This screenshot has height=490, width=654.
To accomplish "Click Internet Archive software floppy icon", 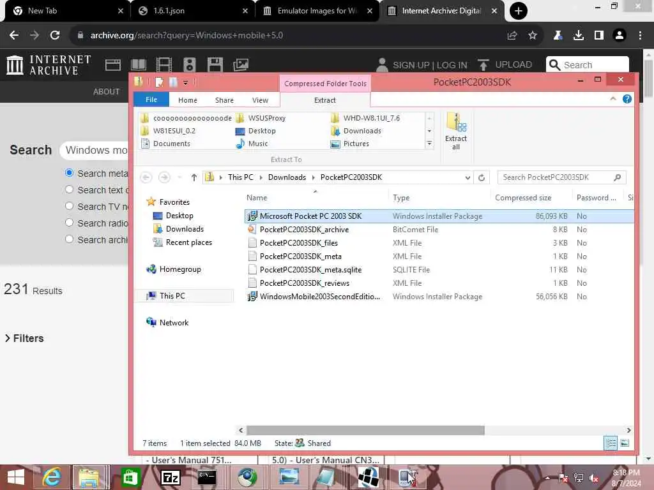I will pyautogui.click(x=215, y=65).
